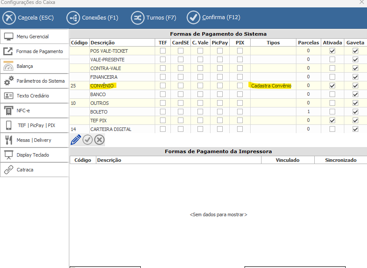The width and height of the screenshot is (367, 268).
Task: Click the grey checkmark save icon
Action: (x=88, y=140)
